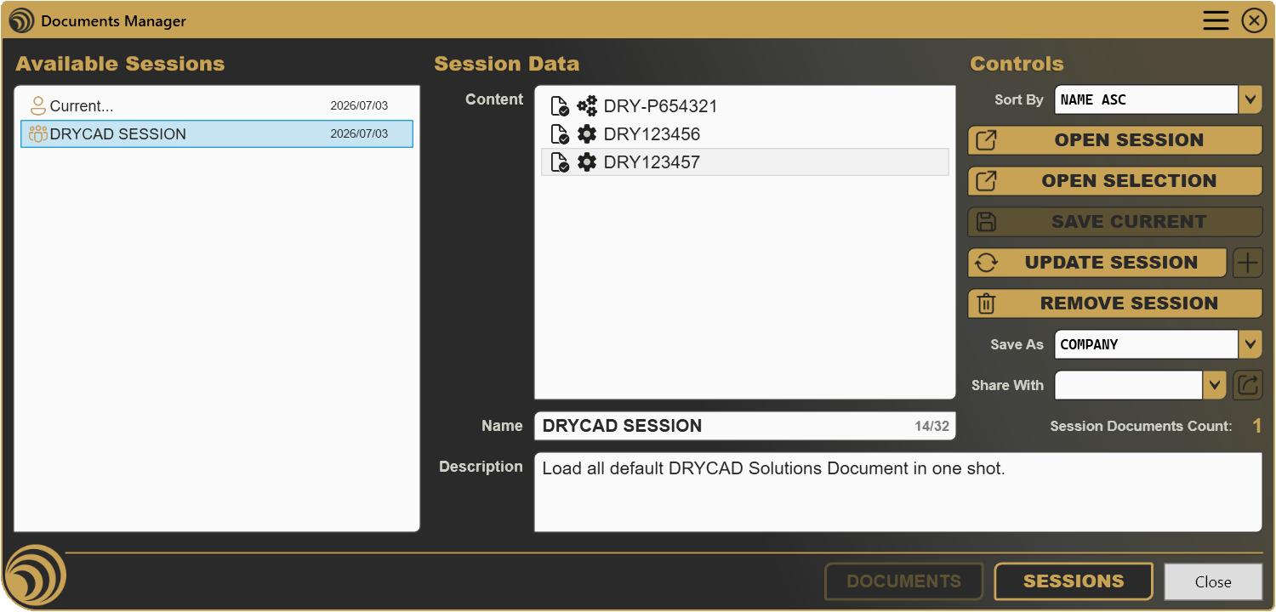Select DRY-P654321 in Content list
Image resolution: width=1276 pixels, height=612 pixels.
[x=745, y=106]
